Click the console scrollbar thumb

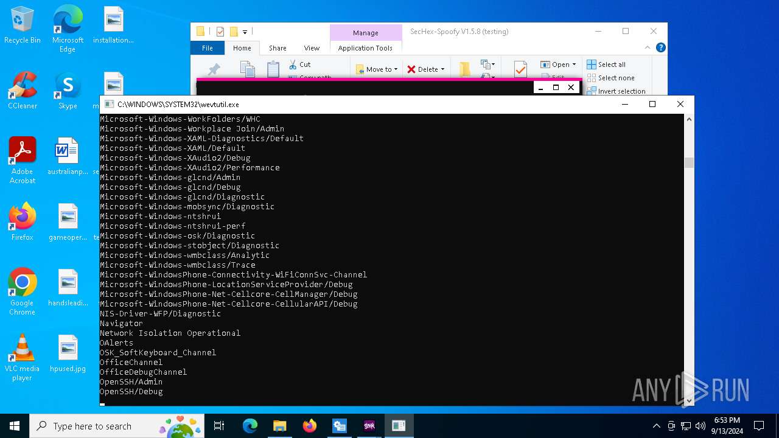pos(689,162)
